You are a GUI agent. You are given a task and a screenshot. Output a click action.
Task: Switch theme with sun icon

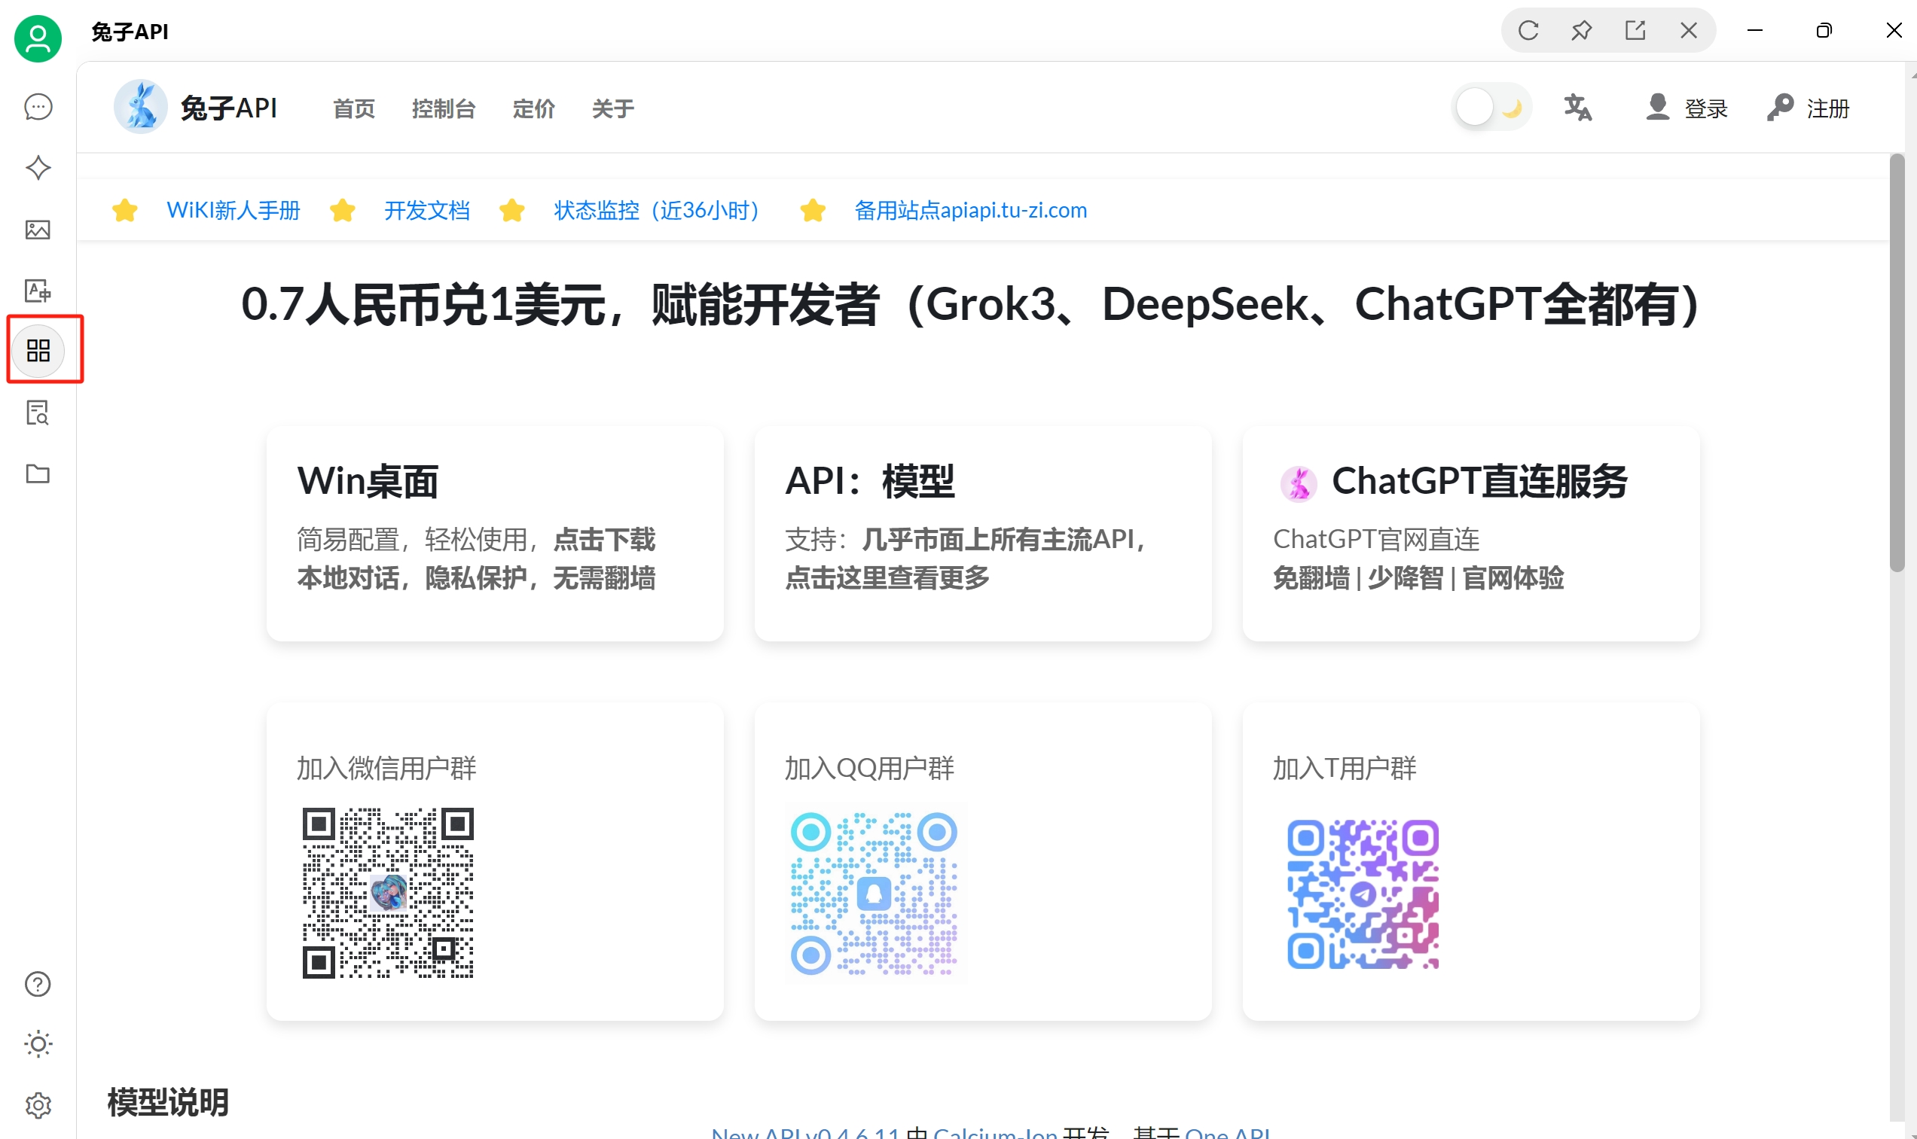[38, 1044]
